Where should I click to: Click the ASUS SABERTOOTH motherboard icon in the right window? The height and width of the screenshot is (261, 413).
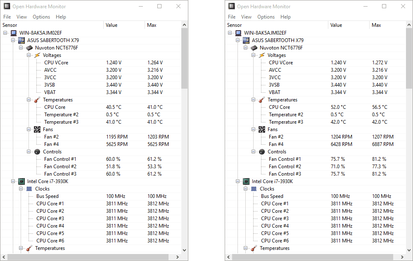pos(246,40)
